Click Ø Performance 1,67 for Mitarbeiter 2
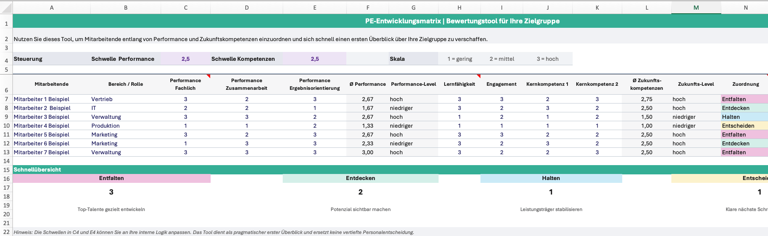This screenshot has width=768, height=236. click(x=368, y=108)
